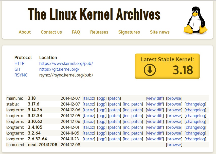This screenshot has width=216, height=154.
Task: Open the Signatures page
Action: (129, 32)
